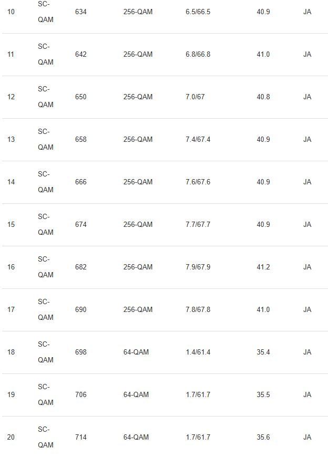Click SNR value 35.6 in row 20
The width and height of the screenshot is (328, 458).
point(263,438)
